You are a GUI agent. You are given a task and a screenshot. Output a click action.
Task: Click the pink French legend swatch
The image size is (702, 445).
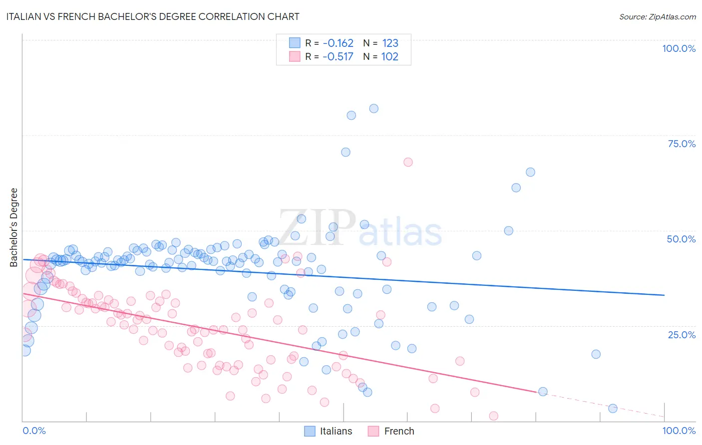(x=373, y=431)
